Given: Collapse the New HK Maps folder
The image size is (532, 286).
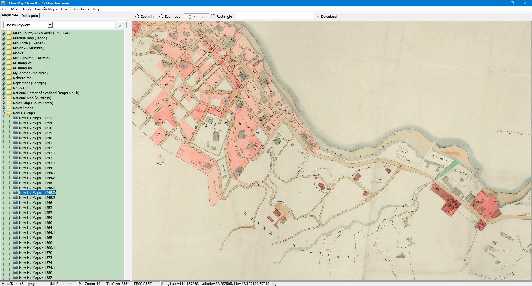Looking at the screenshot, I should coord(4,113).
